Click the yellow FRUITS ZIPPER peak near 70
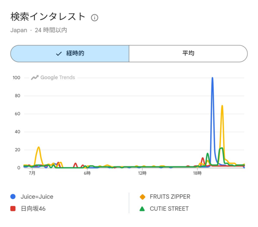Image resolution: width=258 pixels, height=227 pixels. coord(222,106)
